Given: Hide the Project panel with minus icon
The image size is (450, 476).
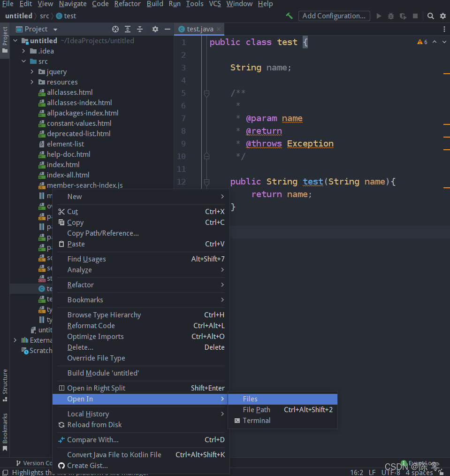Looking at the screenshot, I should [x=167, y=29].
